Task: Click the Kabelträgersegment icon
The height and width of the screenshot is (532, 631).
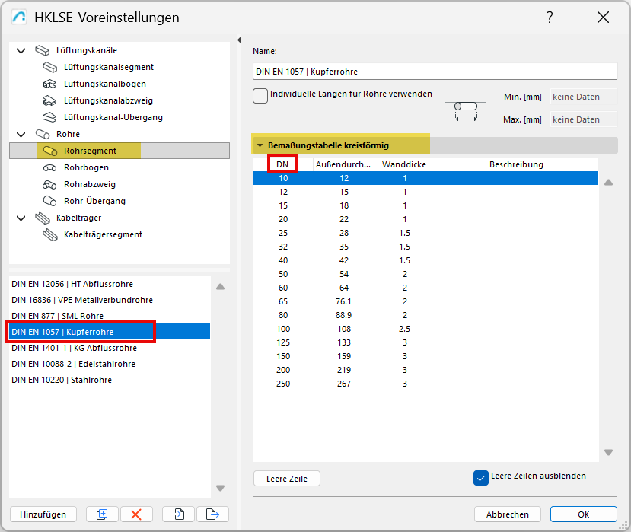Action: point(50,234)
